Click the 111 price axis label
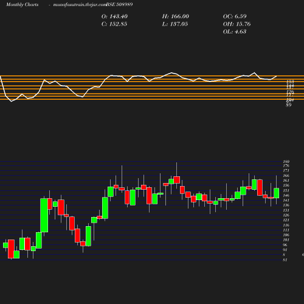The width and height of the screenshot is (304, 304). coord(286,230)
